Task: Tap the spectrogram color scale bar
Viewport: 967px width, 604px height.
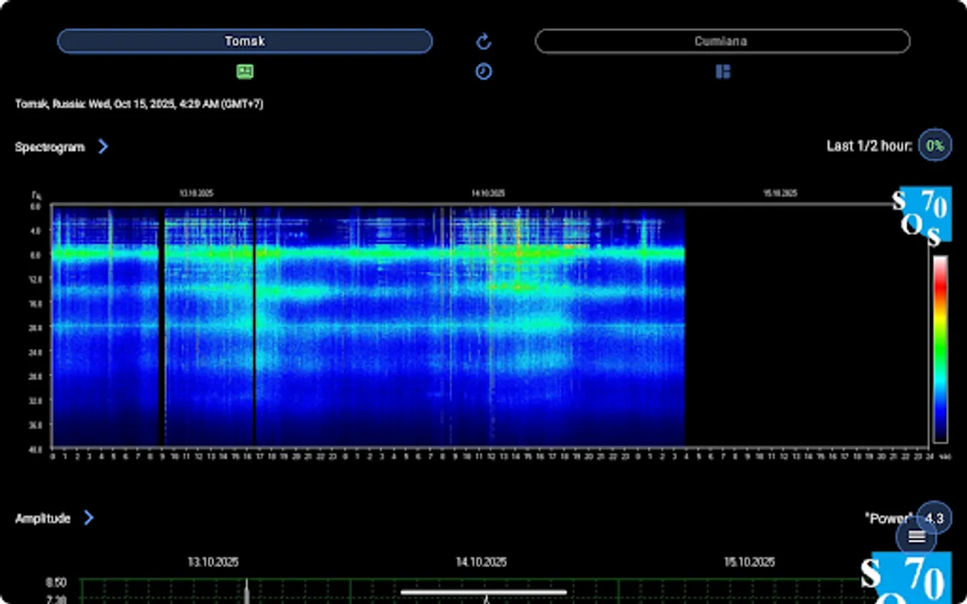Action: pyautogui.click(x=940, y=349)
